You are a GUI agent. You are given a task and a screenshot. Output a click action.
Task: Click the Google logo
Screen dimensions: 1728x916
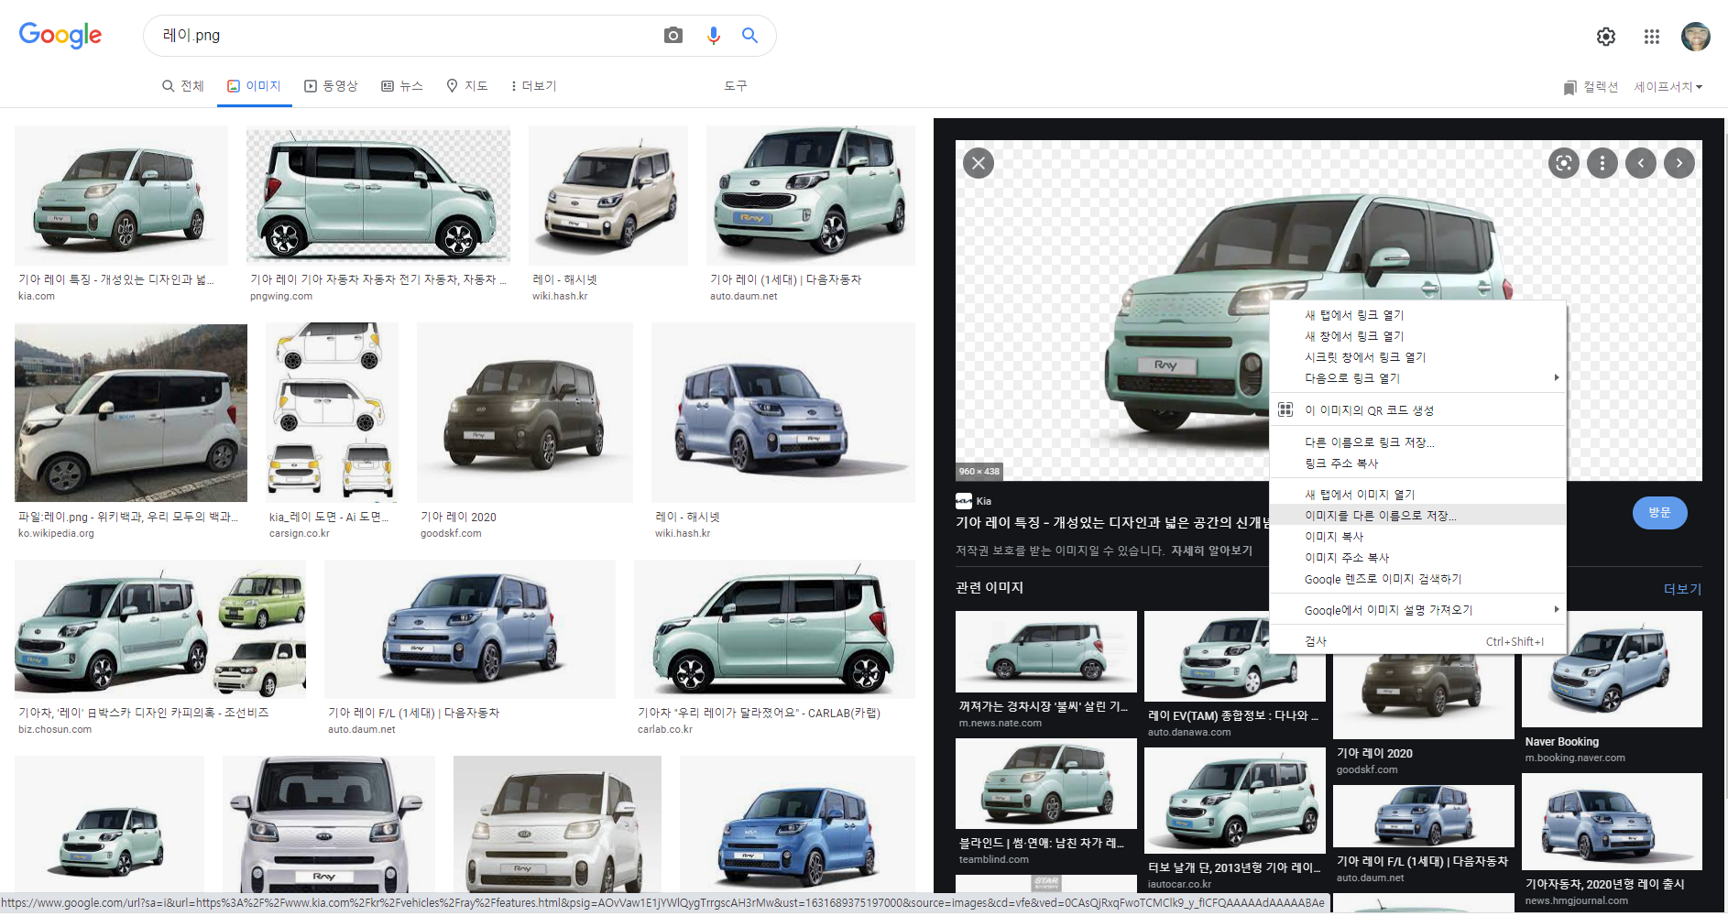pos(60,36)
